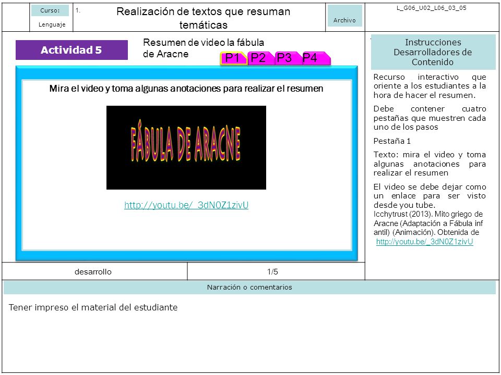This screenshot has height=375, width=501.
Task: Click the 'Instrucciones Desarrolladores de Contenido' header
Action: [433, 52]
